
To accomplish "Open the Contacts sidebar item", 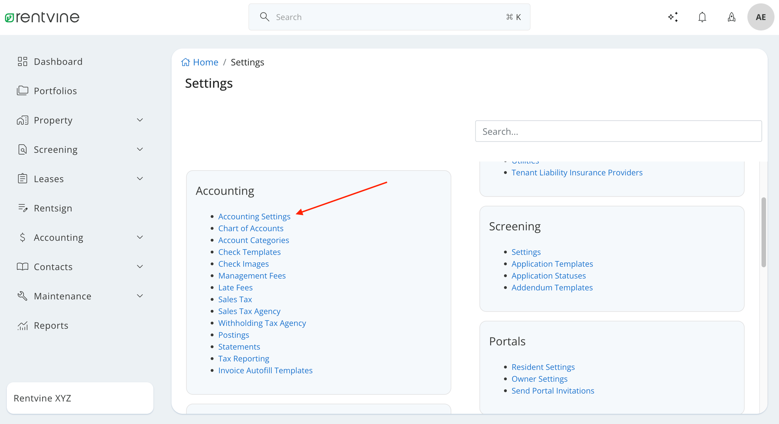I will [x=53, y=267].
